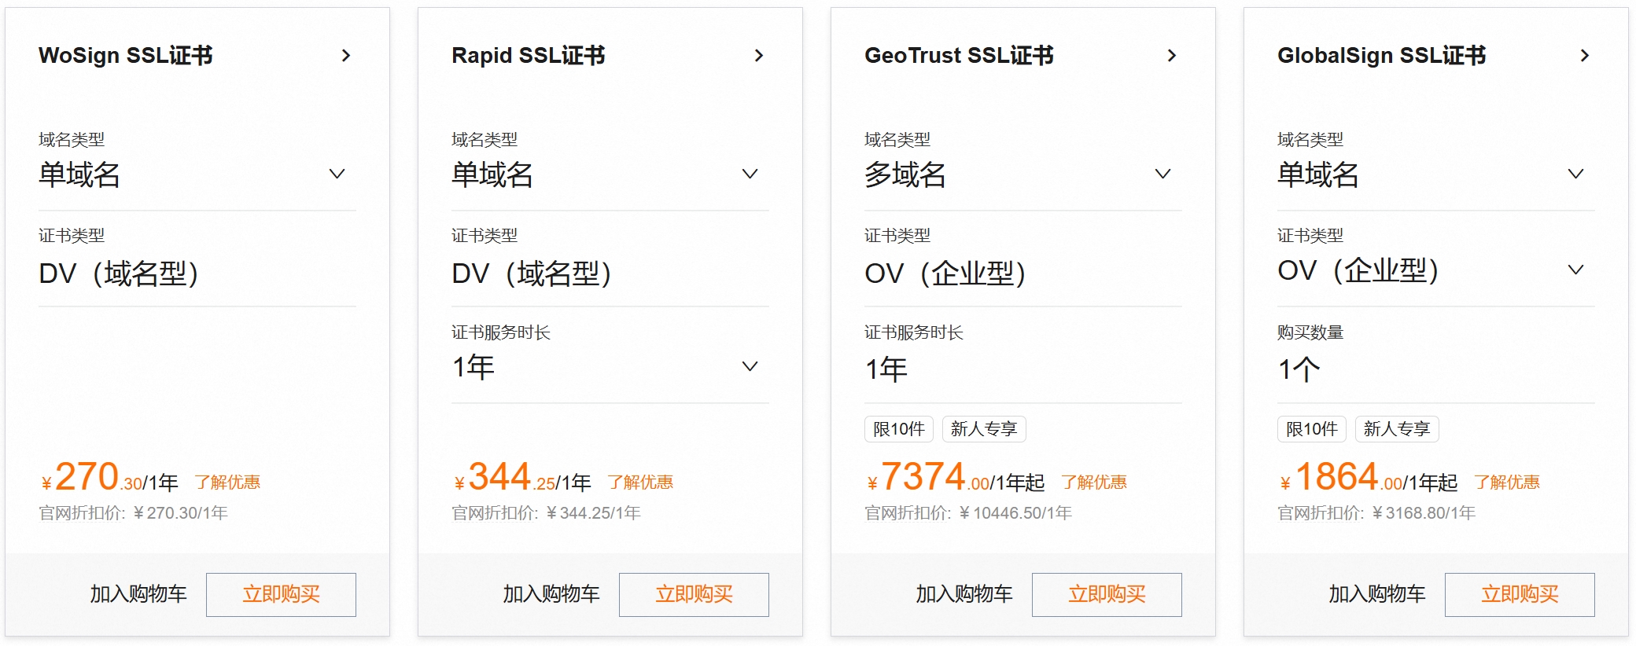Click 立即购买 for GeoTrust SSL证书
1636x646 pixels.
point(1107,594)
